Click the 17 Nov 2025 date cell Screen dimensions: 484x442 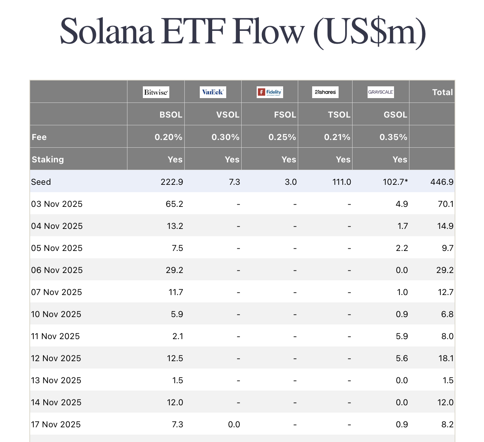click(56, 424)
